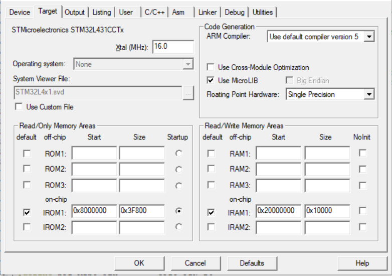Viewport: 392px width, 276px height.
Task: Click the System Viewer File browse button
Action: pyautogui.click(x=188, y=93)
